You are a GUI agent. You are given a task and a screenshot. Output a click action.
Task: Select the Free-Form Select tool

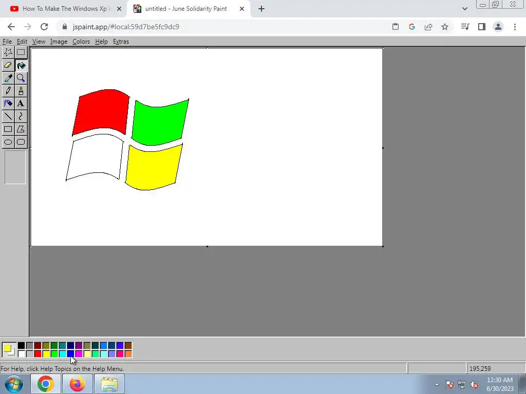[x=8, y=52]
